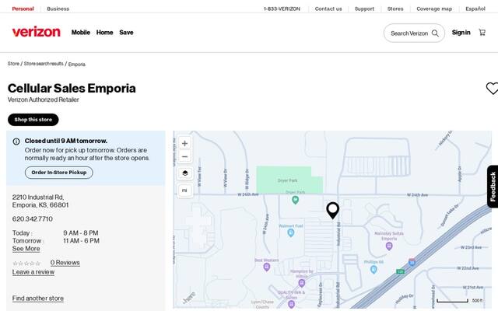
Task: Click the Quality Inn & Suites marker
Action: (x=291, y=305)
